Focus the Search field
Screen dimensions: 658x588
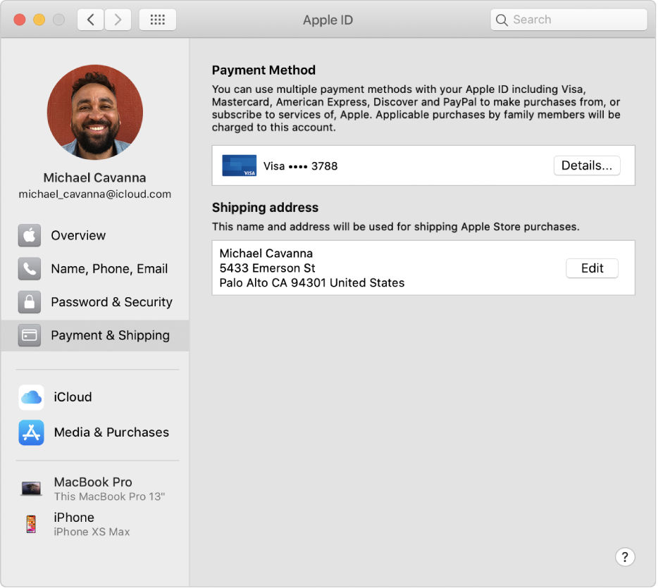[569, 20]
